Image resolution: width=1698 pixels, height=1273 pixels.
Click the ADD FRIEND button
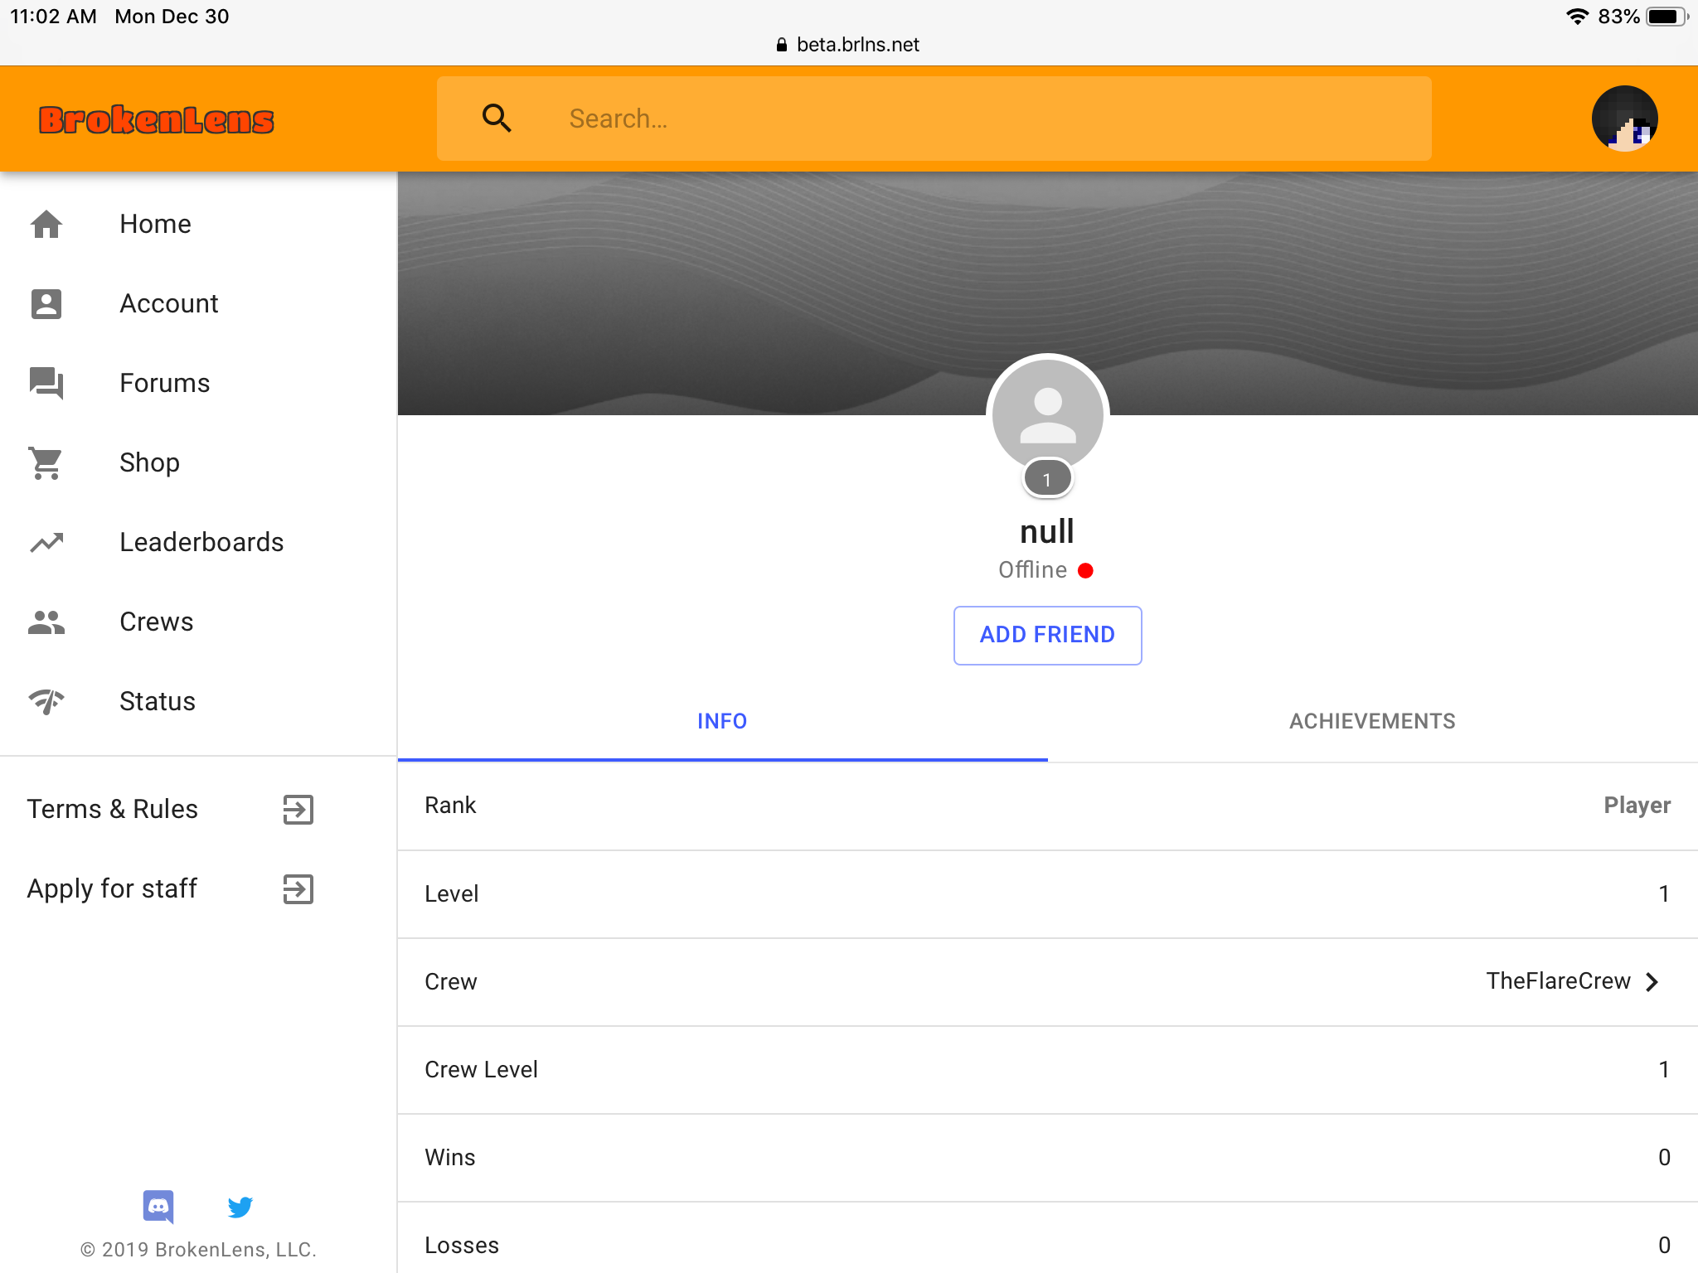click(x=1047, y=635)
